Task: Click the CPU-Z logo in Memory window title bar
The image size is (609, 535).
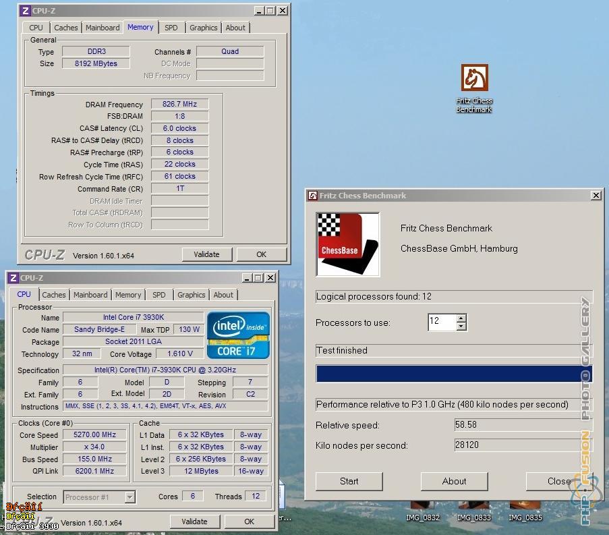Action: (25, 11)
